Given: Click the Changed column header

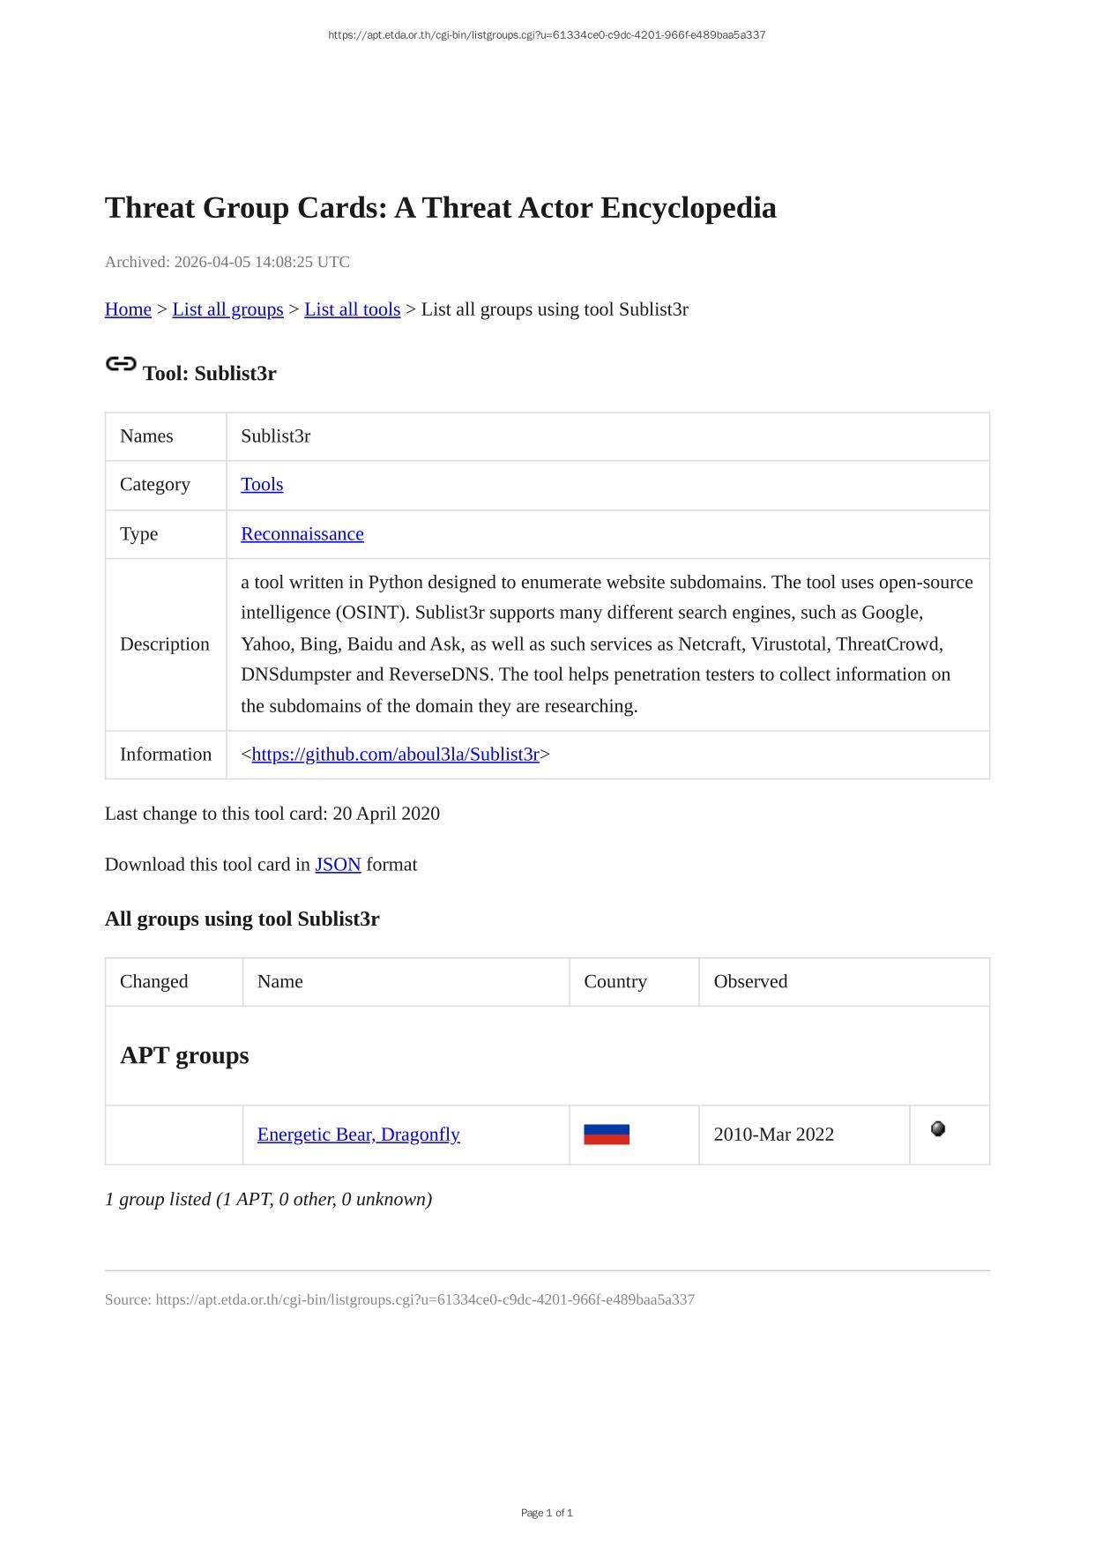Looking at the screenshot, I should coord(154,982).
